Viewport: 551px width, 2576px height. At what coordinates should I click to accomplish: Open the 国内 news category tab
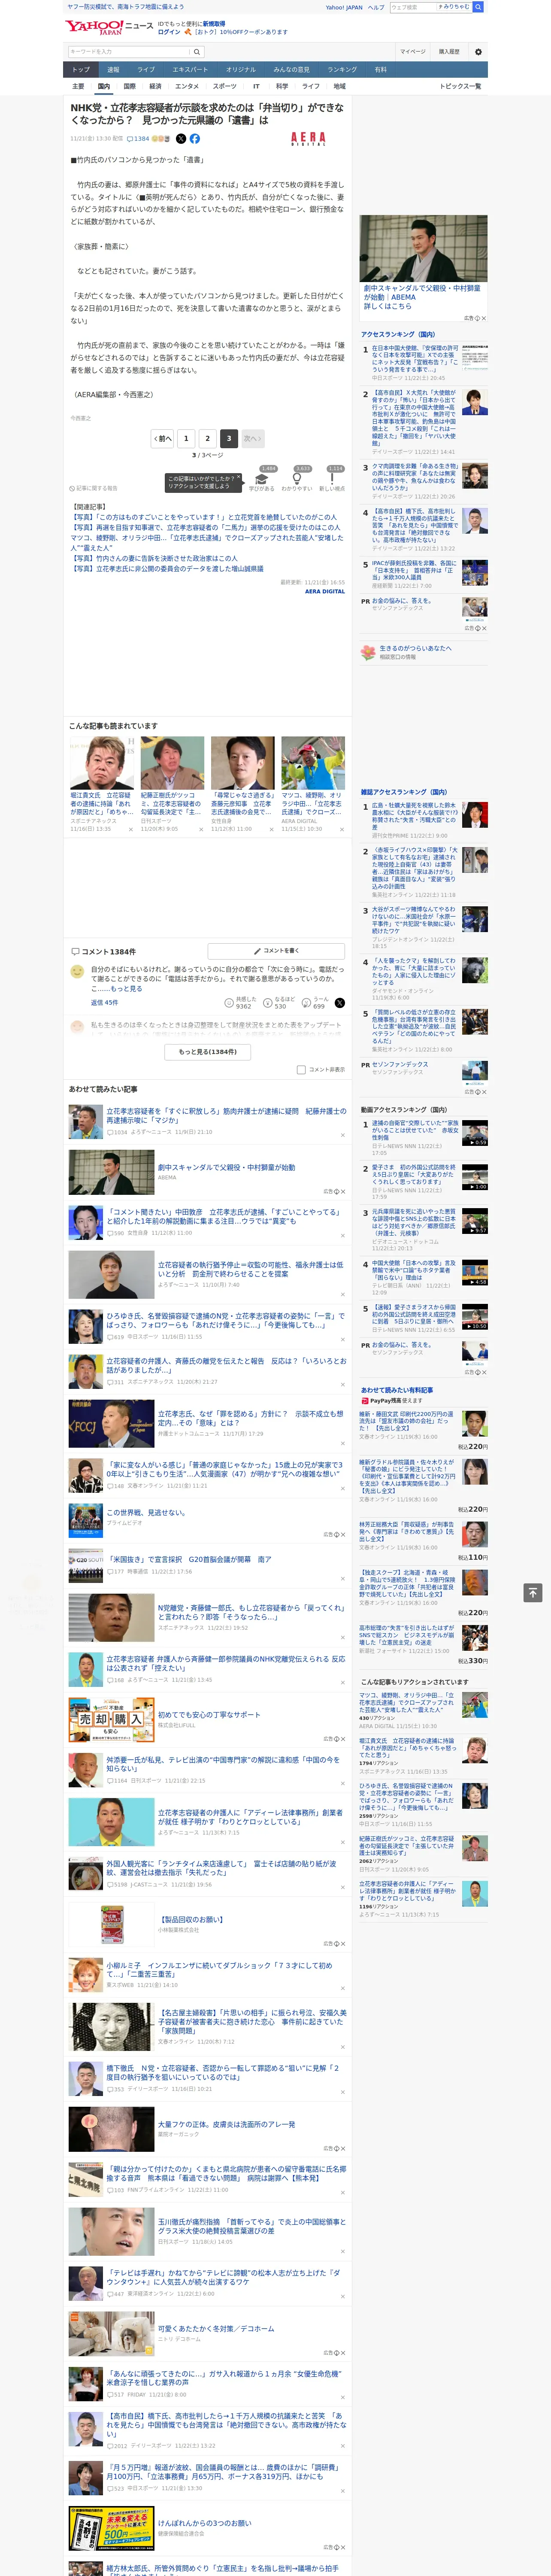[x=104, y=86]
